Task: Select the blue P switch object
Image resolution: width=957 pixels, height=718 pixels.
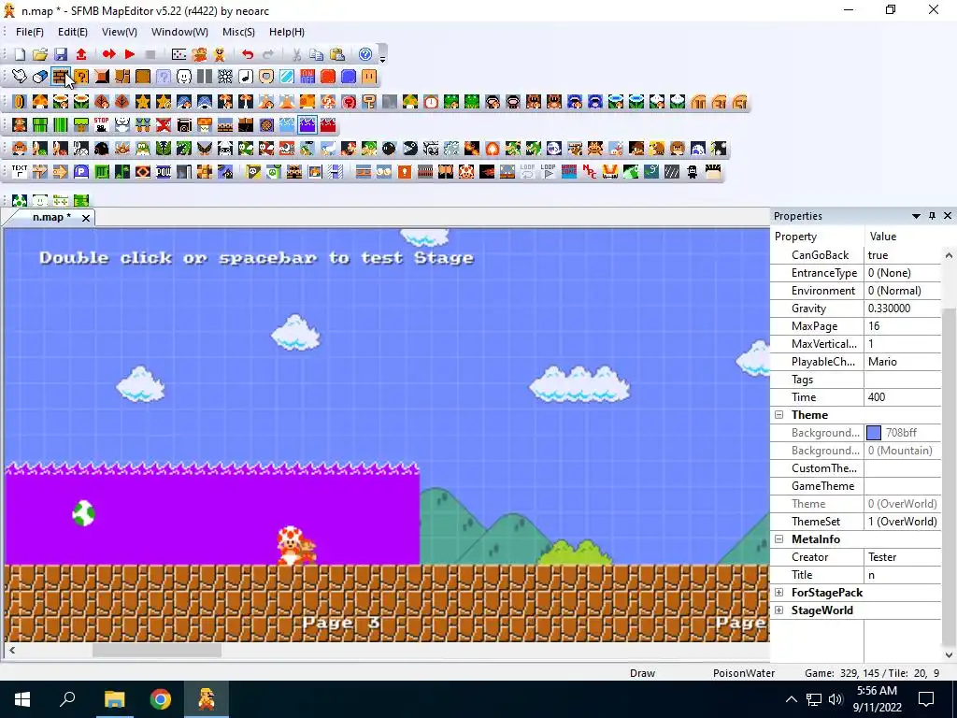Action: (81, 172)
